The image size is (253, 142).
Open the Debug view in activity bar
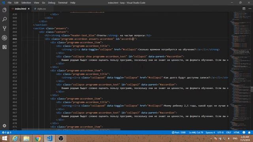4,38
